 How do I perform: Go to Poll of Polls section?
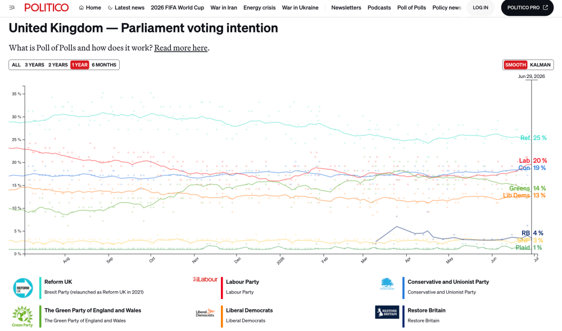[411, 7]
